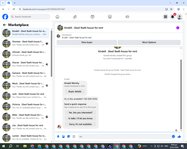This screenshot has height=149, width=187.
Task: Open the Kindell conversation in the list
Action: [x=25, y=33]
